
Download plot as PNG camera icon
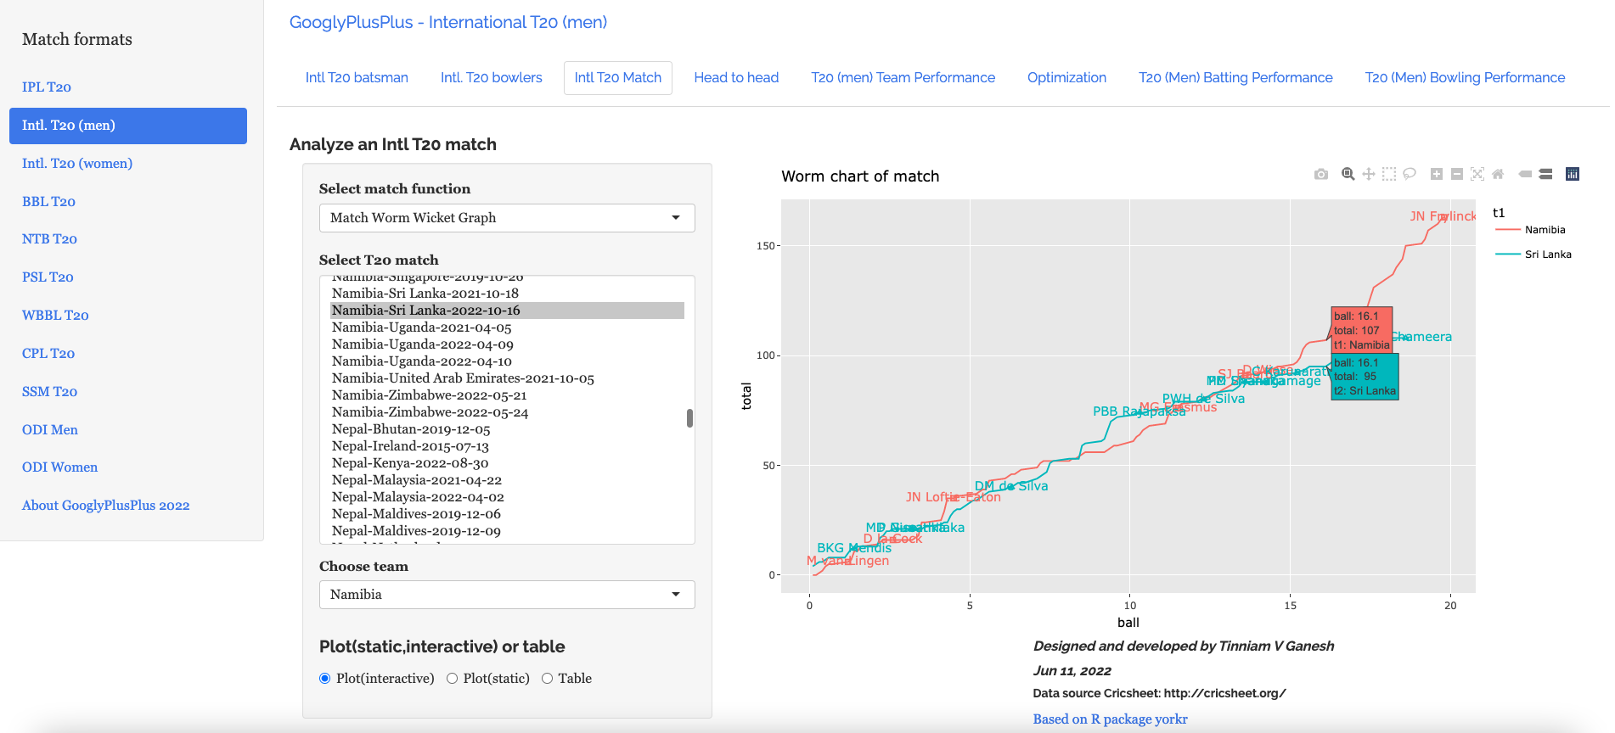tap(1320, 174)
